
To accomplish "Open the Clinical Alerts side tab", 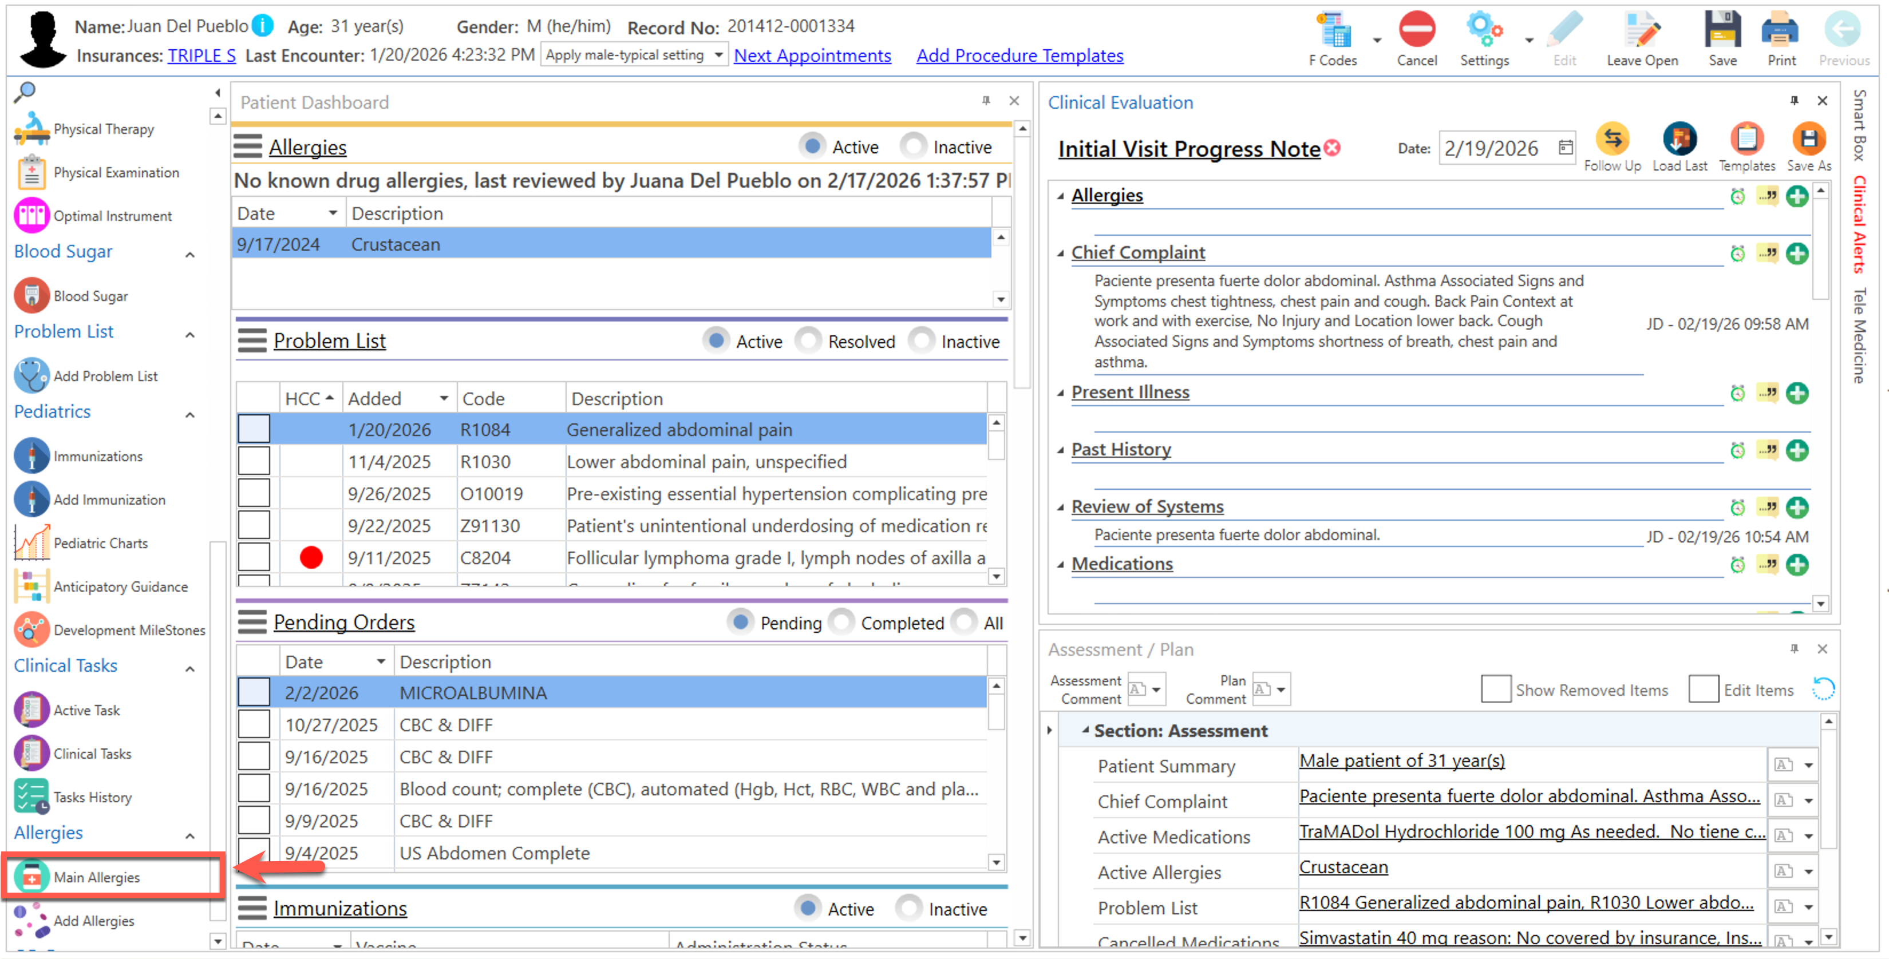I will pyautogui.click(x=1859, y=224).
